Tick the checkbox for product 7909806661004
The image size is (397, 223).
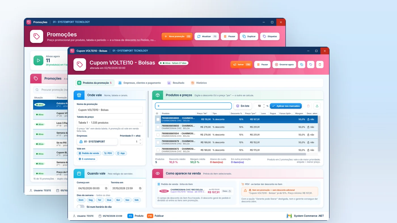coord(158,135)
